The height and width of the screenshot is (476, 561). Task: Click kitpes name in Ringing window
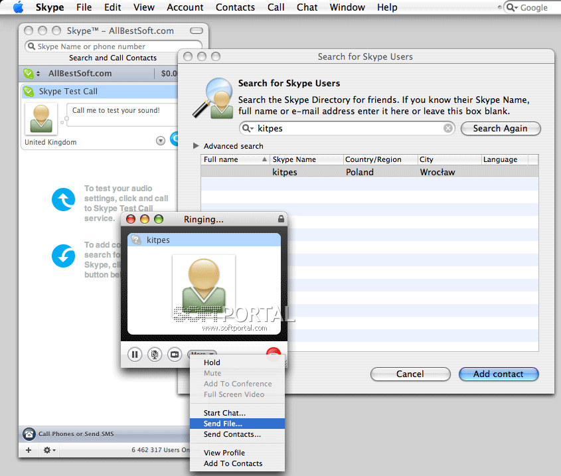(x=158, y=240)
